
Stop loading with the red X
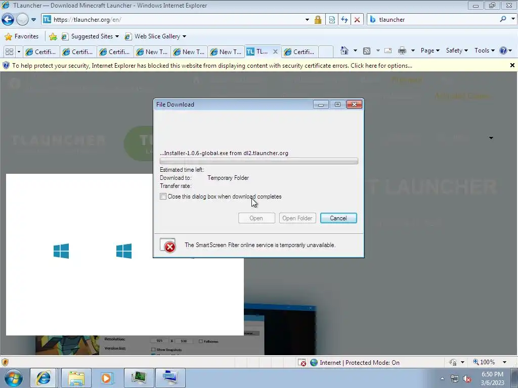point(357,20)
